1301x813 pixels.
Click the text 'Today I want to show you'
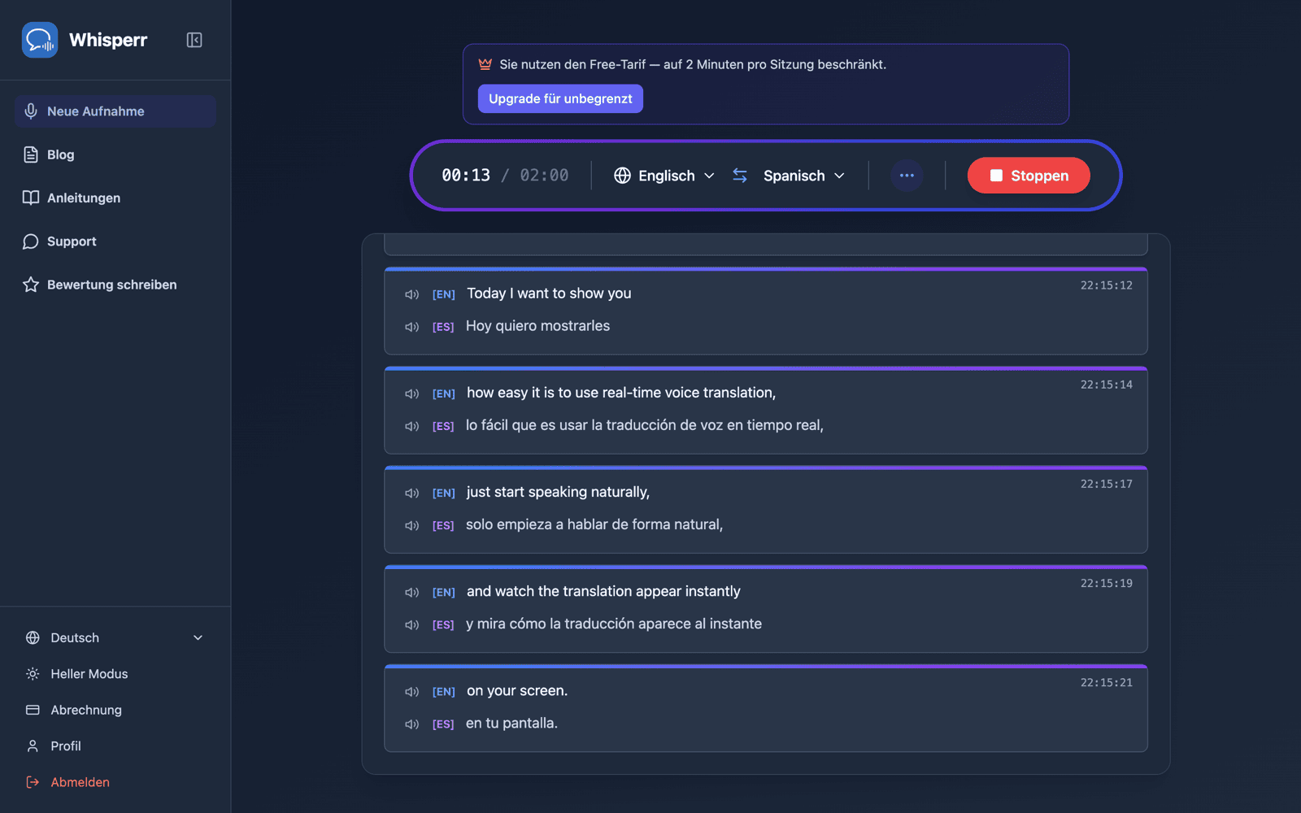549,293
